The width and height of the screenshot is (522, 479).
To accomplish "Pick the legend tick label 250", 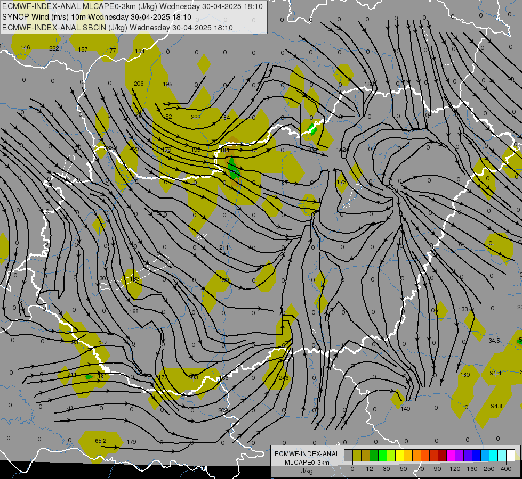I will [489, 469].
